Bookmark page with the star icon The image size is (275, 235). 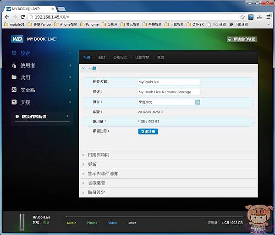click(242, 17)
